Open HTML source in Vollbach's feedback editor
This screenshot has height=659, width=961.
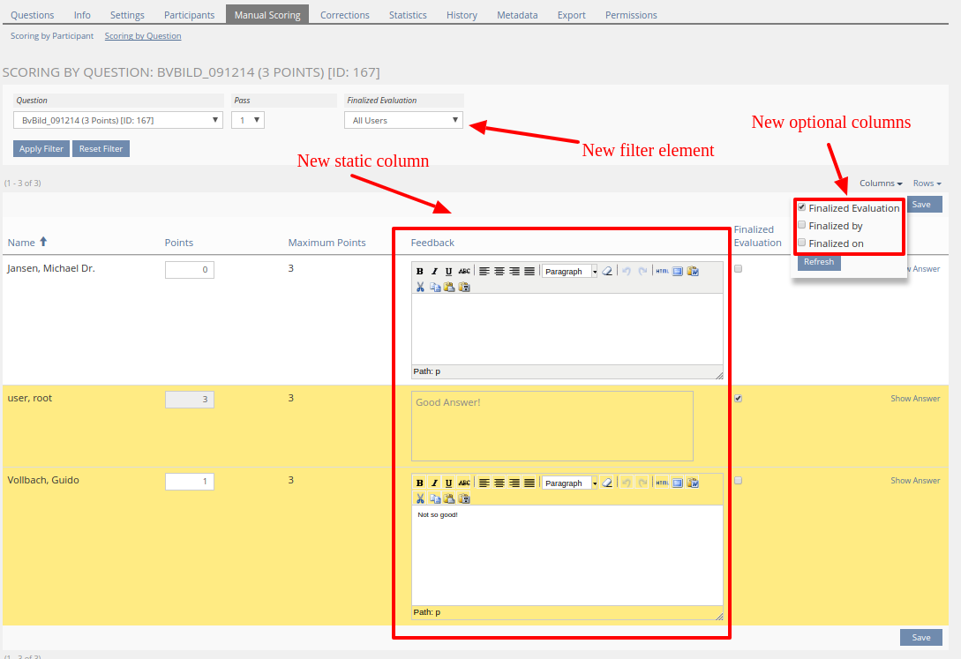pos(662,483)
